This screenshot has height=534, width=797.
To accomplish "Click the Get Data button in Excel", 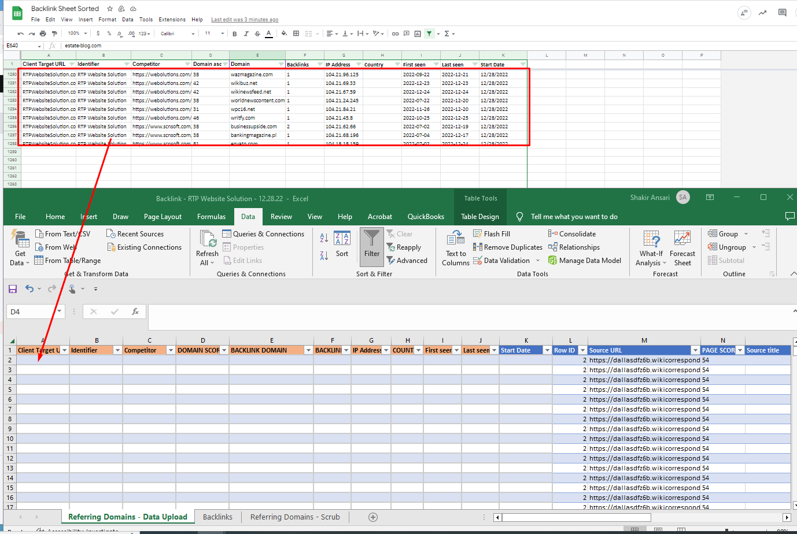I will (20, 247).
